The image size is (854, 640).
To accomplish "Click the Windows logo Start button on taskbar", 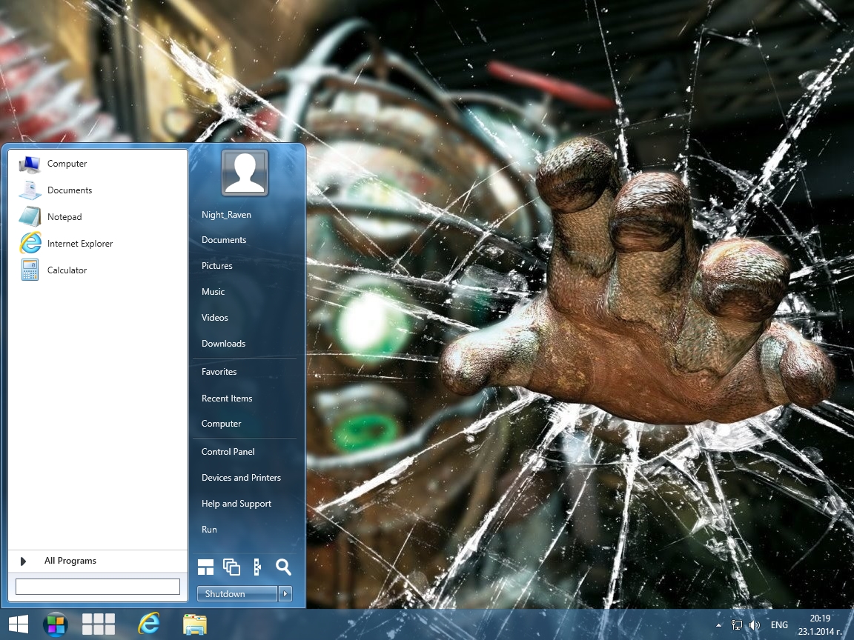I will pos(19,624).
